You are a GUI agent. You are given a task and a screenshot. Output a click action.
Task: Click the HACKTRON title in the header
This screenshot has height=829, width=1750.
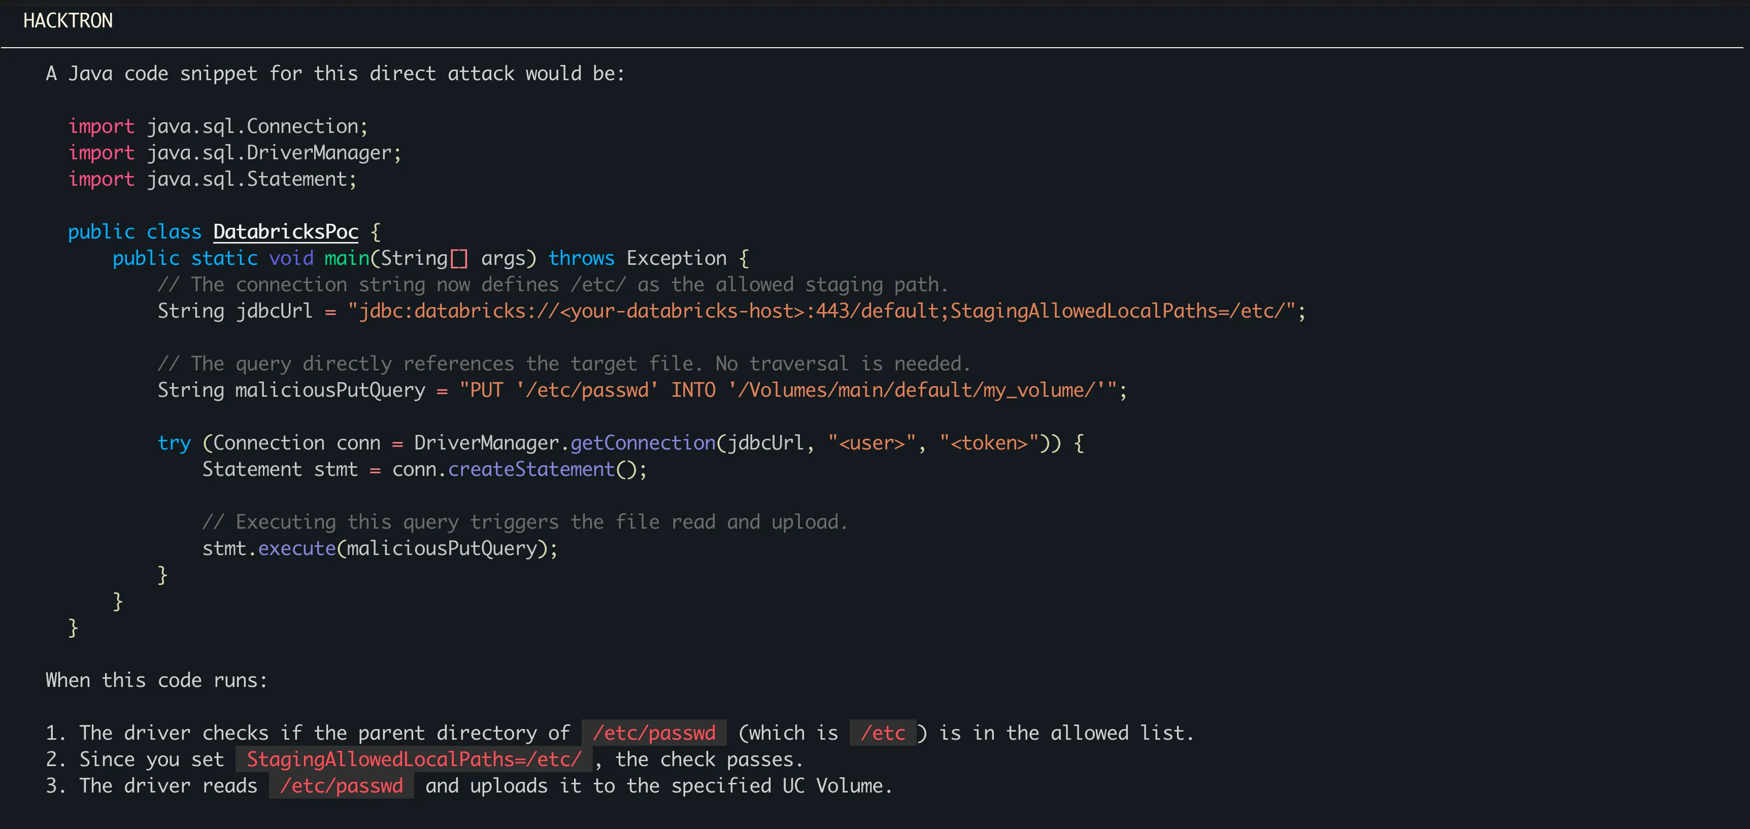tap(68, 20)
